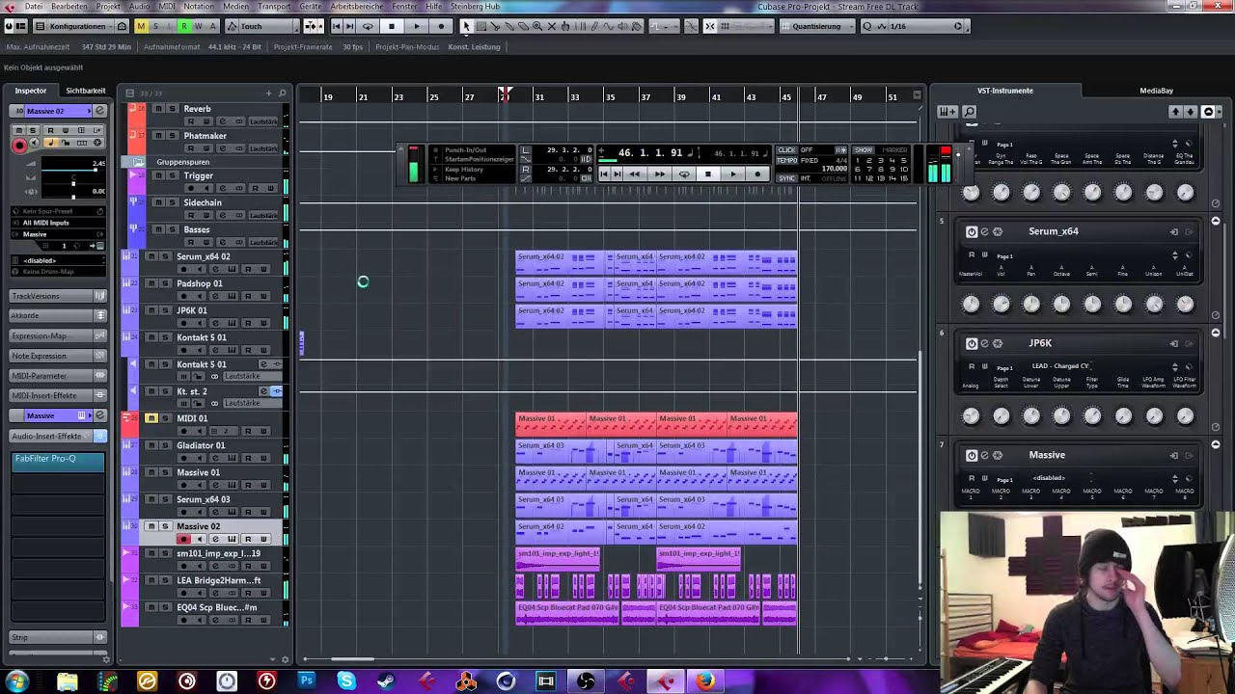Click the down arrow in VST rack header
The image size is (1235, 694).
coord(1191,112)
